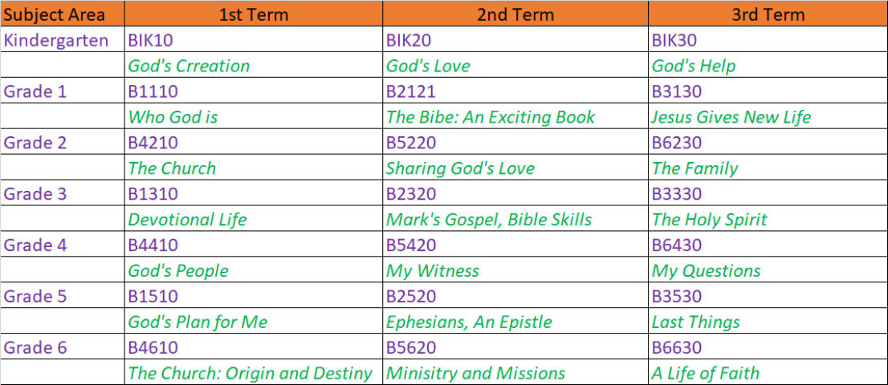The image size is (888, 385).
Task: Select the 1st Term column header
Action: click(254, 14)
